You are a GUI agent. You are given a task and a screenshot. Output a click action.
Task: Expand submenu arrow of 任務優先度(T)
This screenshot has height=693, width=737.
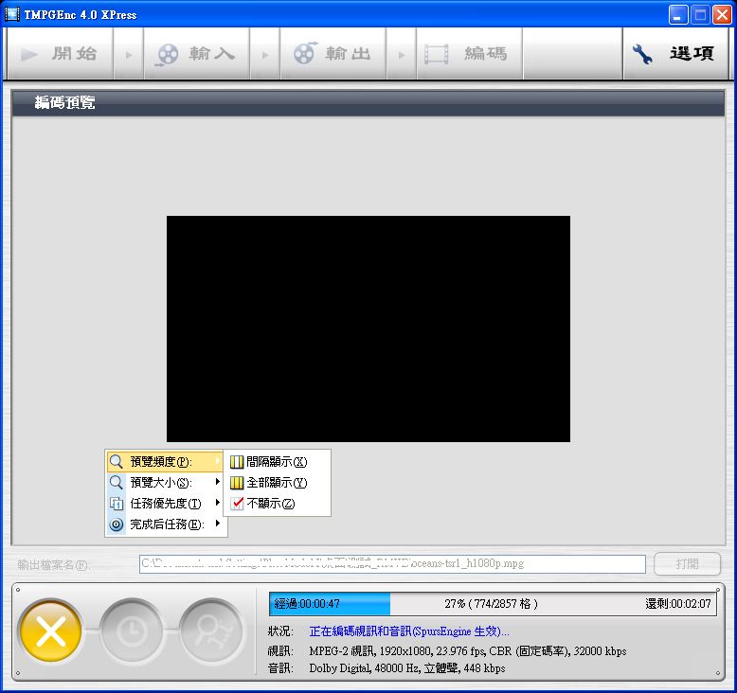point(217,503)
